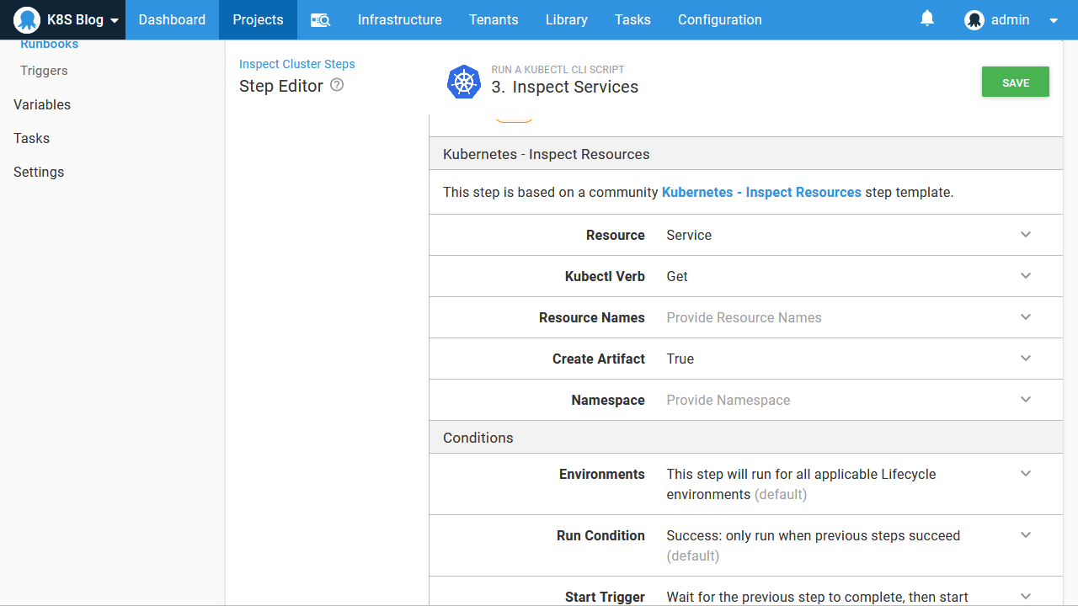Follow the Inspect Cluster Steps breadcrumb link
The image size is (1078, 606).
click(x=296, y=64)
